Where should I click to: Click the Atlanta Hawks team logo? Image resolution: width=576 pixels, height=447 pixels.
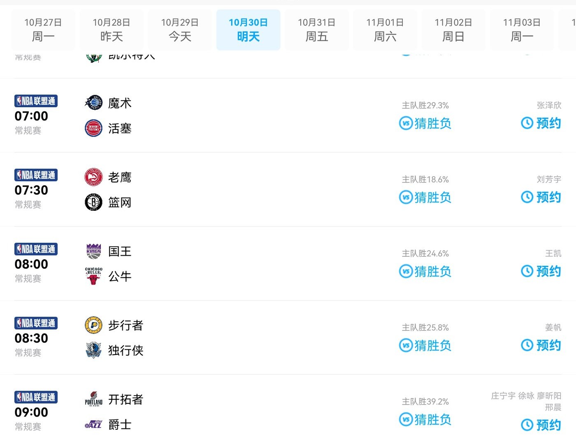[93, 177]
